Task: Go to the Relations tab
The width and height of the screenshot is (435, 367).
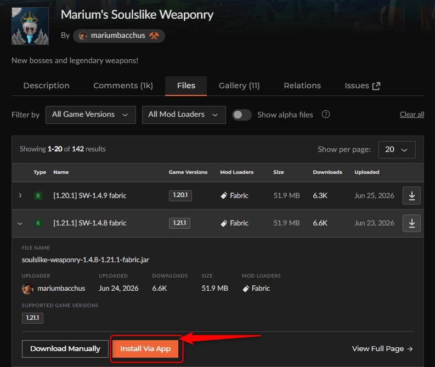Action: pyautogui.click(x=302, y=86)
